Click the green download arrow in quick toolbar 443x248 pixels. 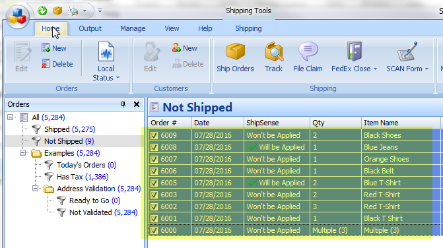42,11
